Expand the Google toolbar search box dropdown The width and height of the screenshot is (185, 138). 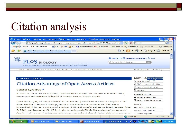(x=53, y=47)
